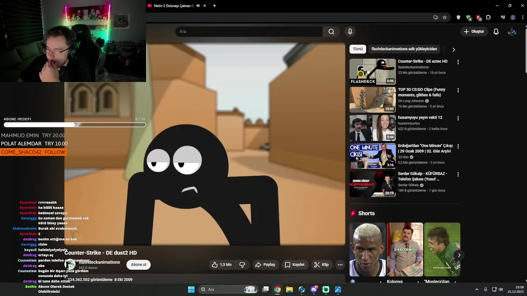Click the Klip scissors button
The image size is (527, 296).
322,265
